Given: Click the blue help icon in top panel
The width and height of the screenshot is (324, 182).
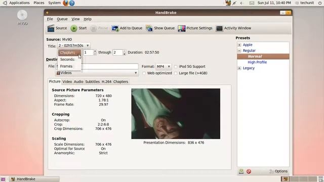Looking at the screenshot, I should 72,3.
